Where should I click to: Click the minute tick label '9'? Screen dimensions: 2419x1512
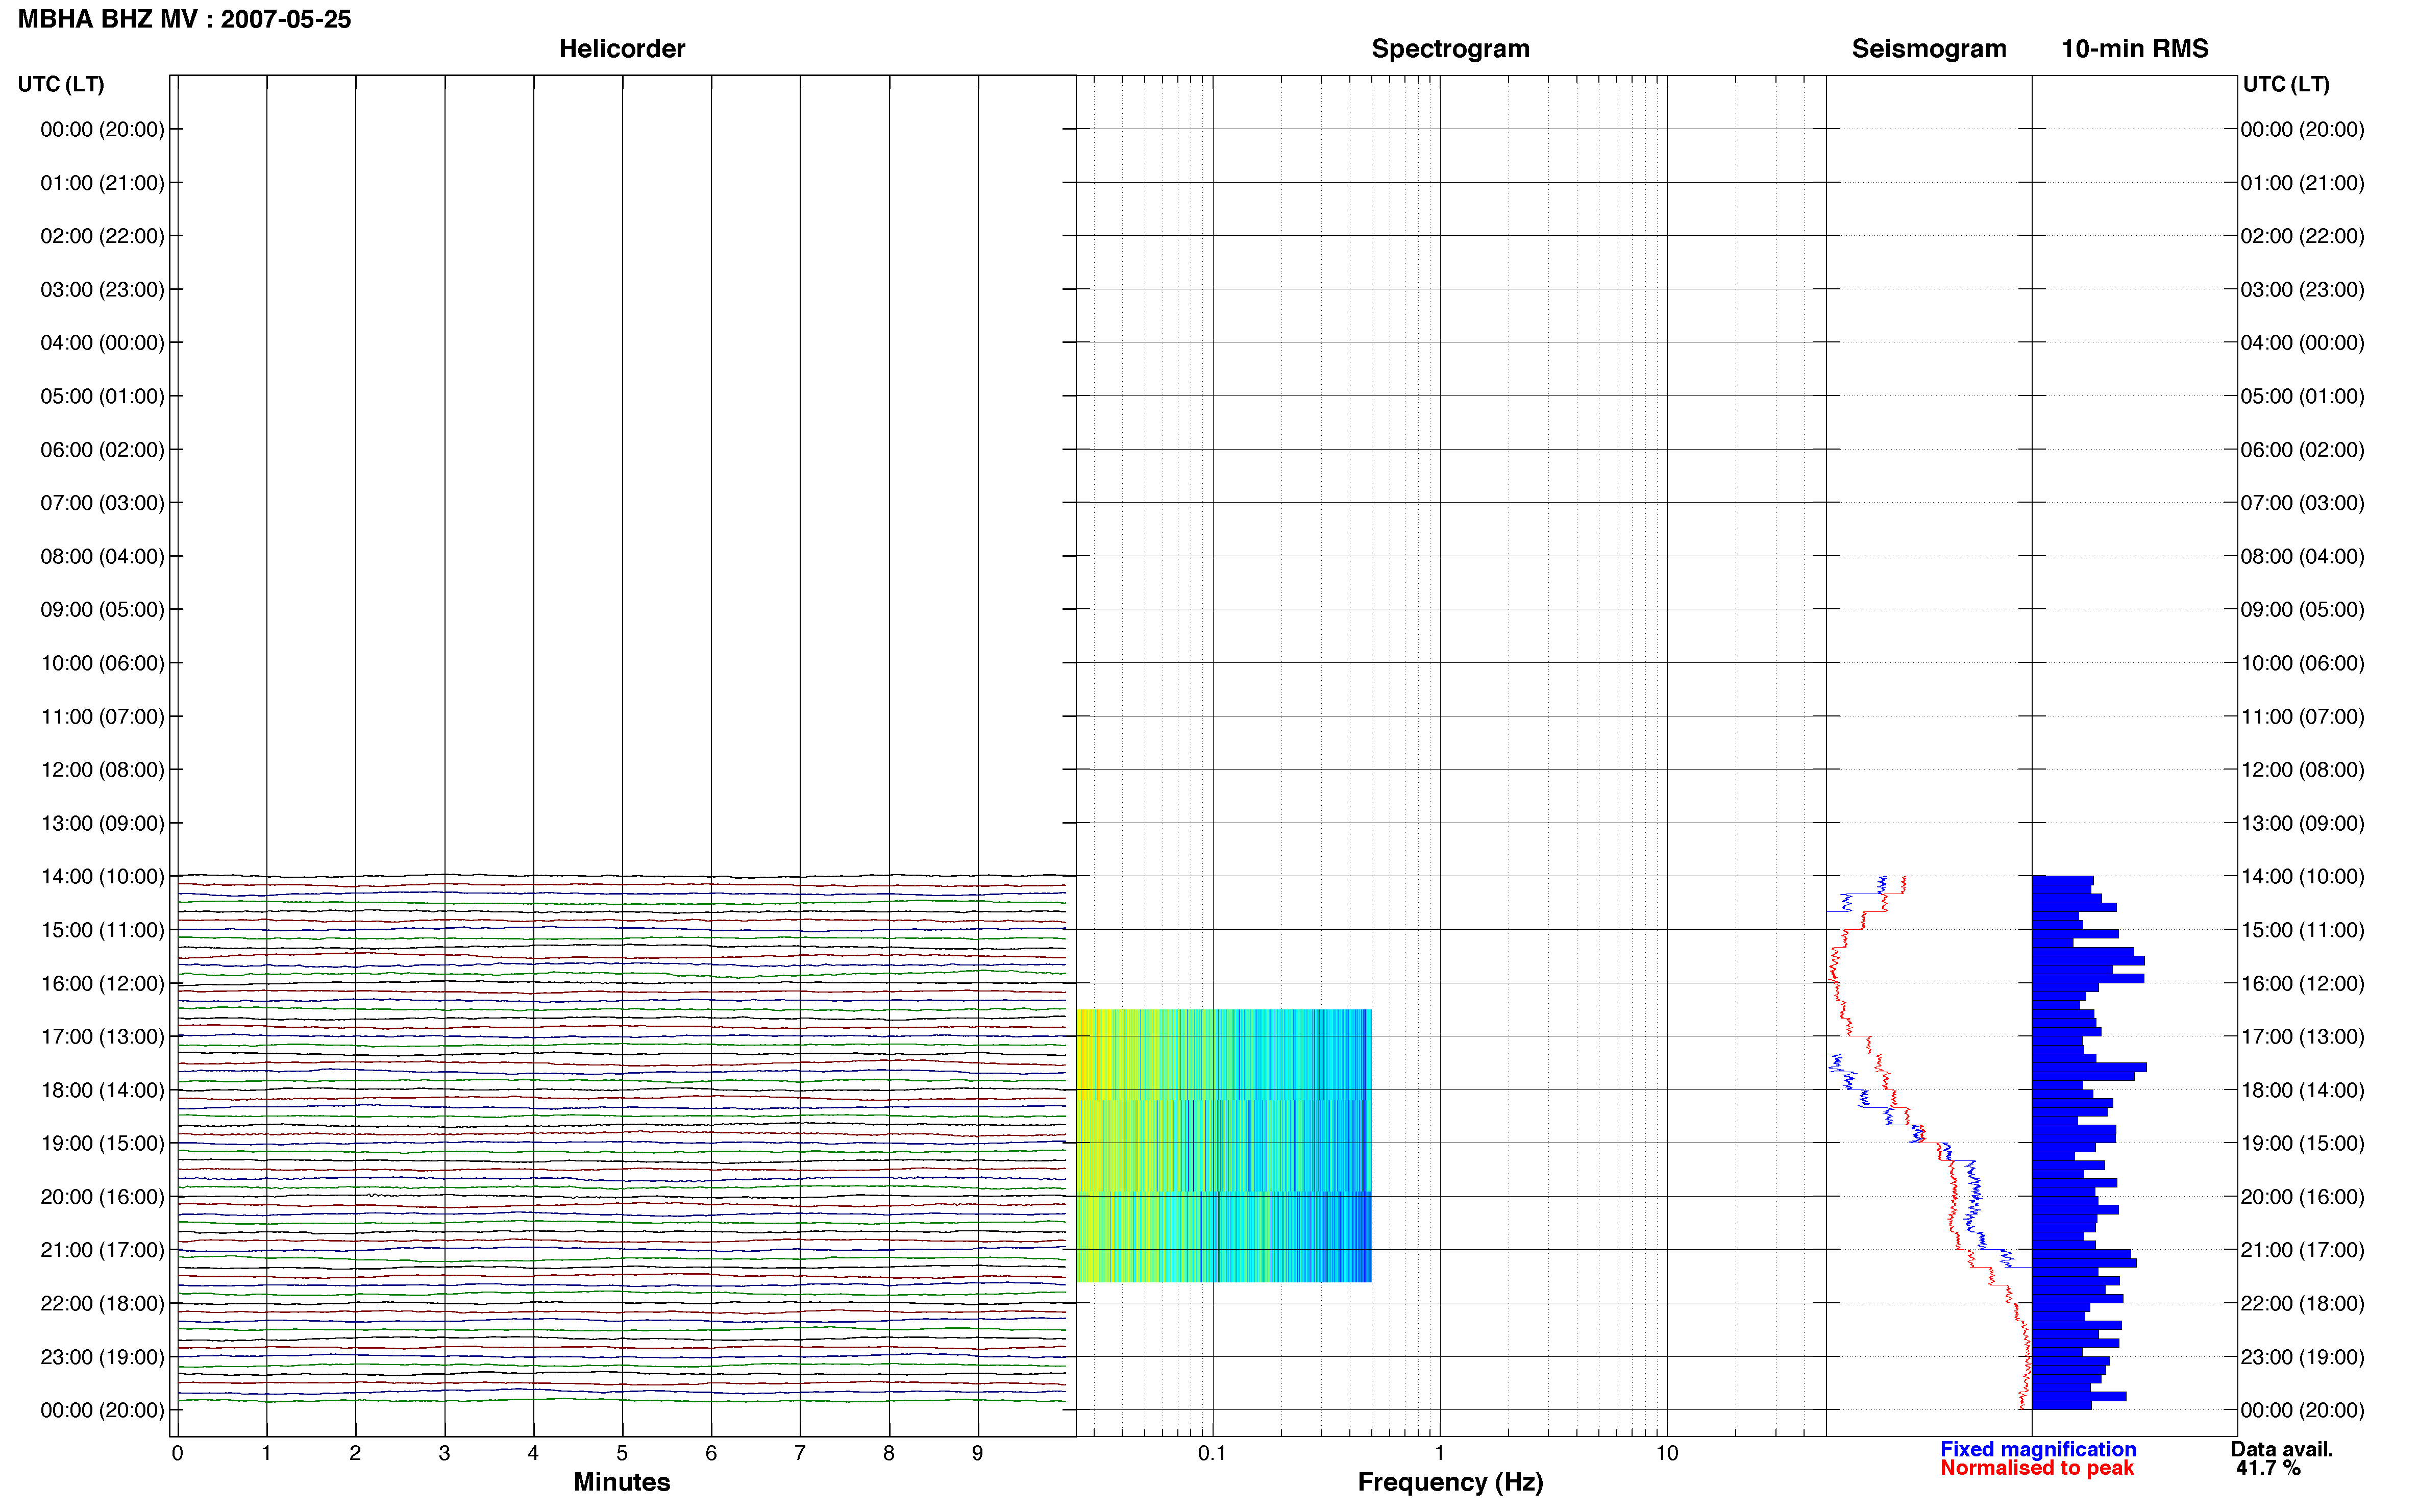978,1453
